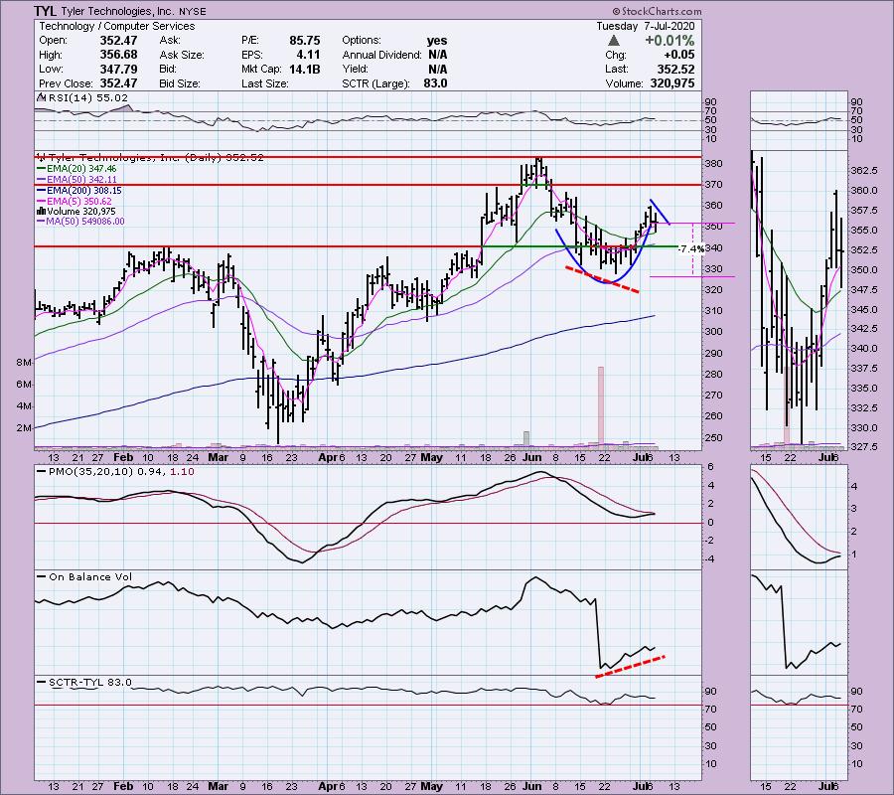Click the 250 price axis label

point(714,438)
